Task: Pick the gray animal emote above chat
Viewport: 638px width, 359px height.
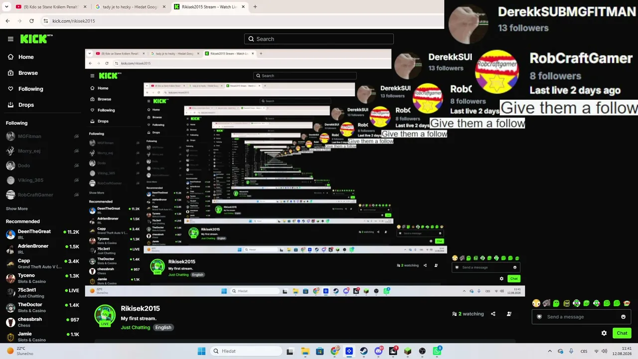Action: point(546,303)
